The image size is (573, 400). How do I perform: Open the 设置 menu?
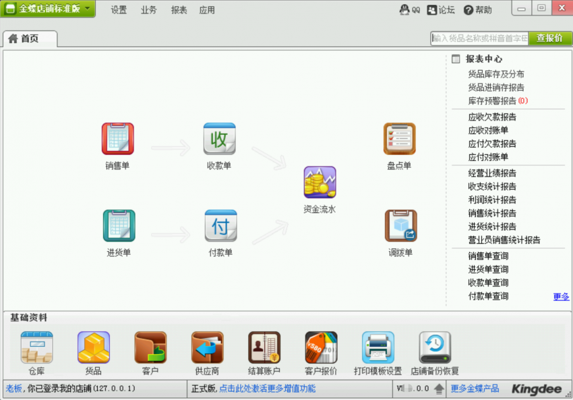(119, 10)
